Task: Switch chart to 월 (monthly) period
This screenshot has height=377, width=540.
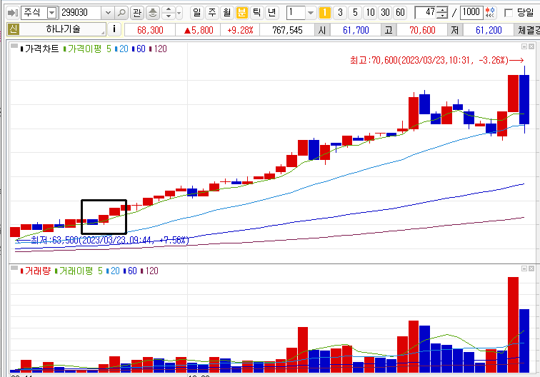Action: [227, 13]
